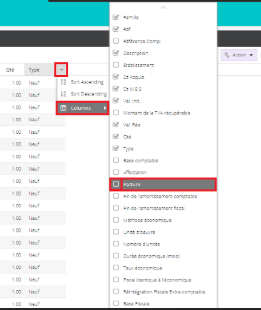The image size is (261, 310).
Task: Select the Description label in column list
Action: (136, 53)
